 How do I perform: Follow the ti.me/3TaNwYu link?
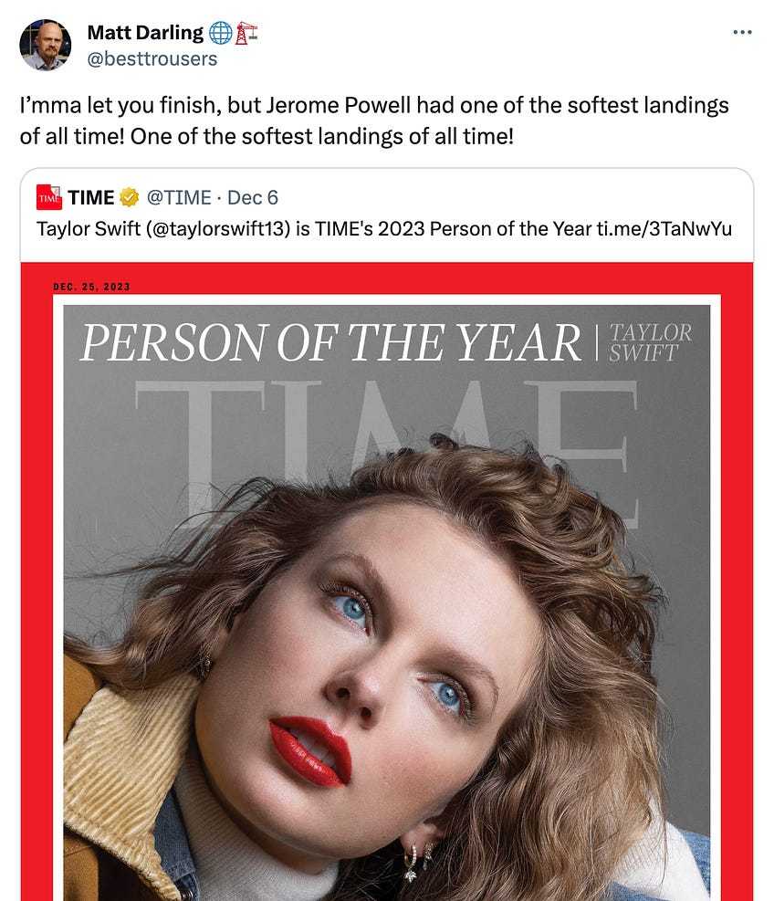point(664,229)
